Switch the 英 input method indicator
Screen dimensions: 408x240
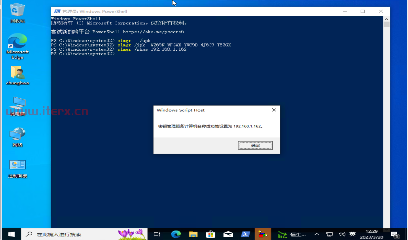tap(353, 234)
